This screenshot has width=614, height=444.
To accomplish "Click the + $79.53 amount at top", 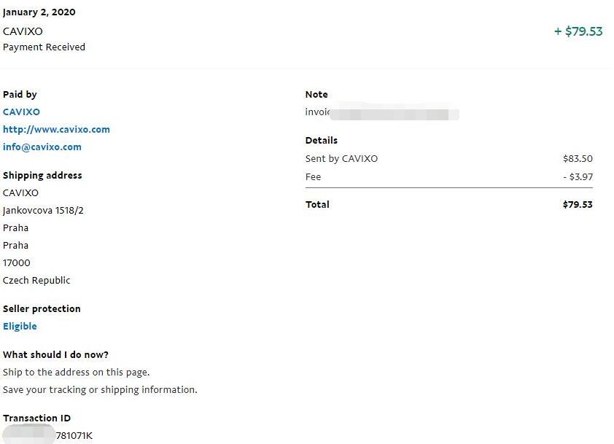I will tap(578, 31).
